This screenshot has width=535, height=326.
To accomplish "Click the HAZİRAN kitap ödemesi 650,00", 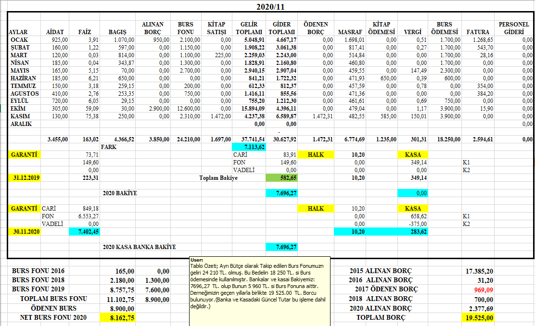I will [388, 78].
